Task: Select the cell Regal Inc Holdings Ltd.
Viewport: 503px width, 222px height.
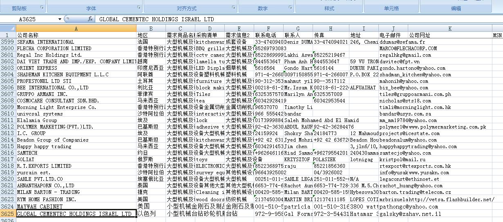Action: coord(76,55)
